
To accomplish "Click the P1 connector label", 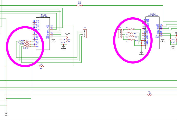I will click(x=85, y=28).
